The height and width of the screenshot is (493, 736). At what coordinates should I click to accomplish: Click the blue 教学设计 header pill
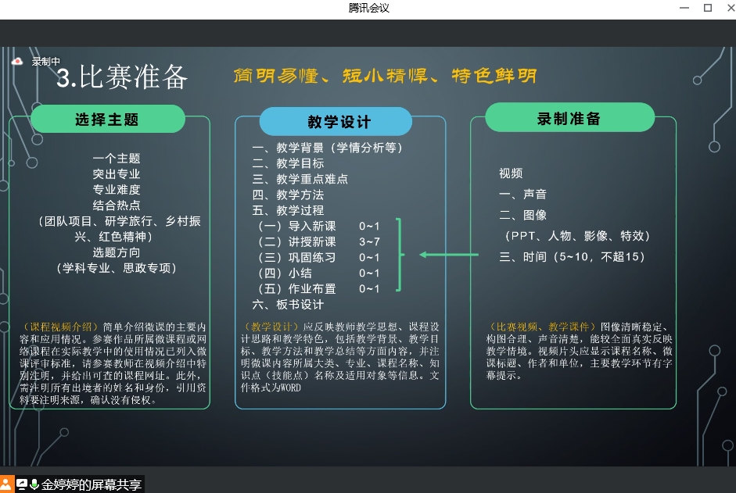coord(336,122)
